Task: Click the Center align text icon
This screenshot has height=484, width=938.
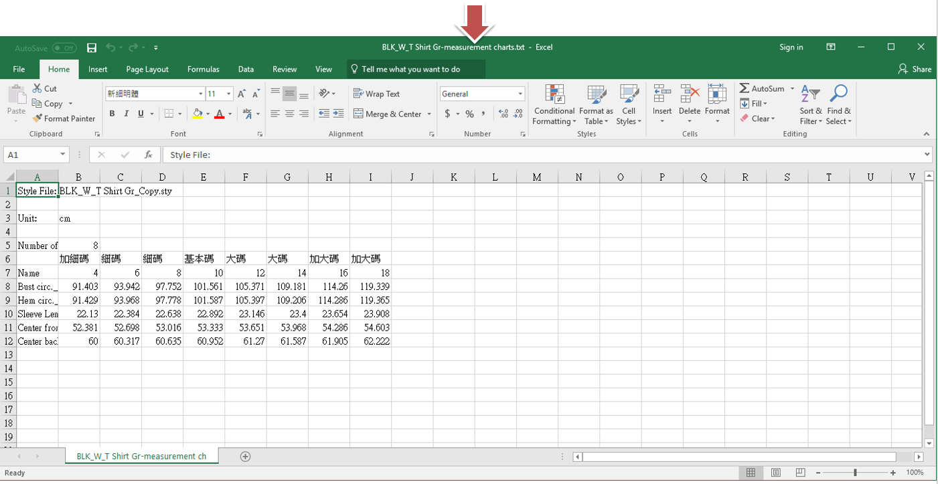Action: coord(289,114)
